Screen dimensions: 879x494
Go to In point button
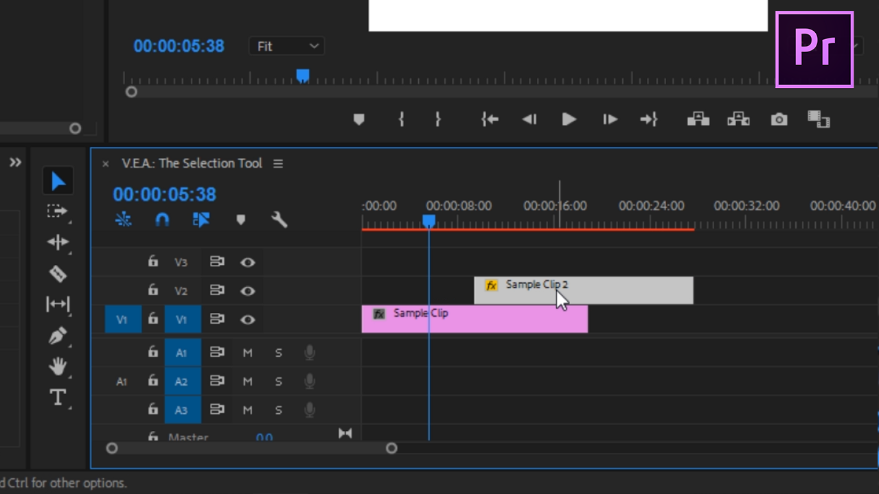(x=490, y=119)
